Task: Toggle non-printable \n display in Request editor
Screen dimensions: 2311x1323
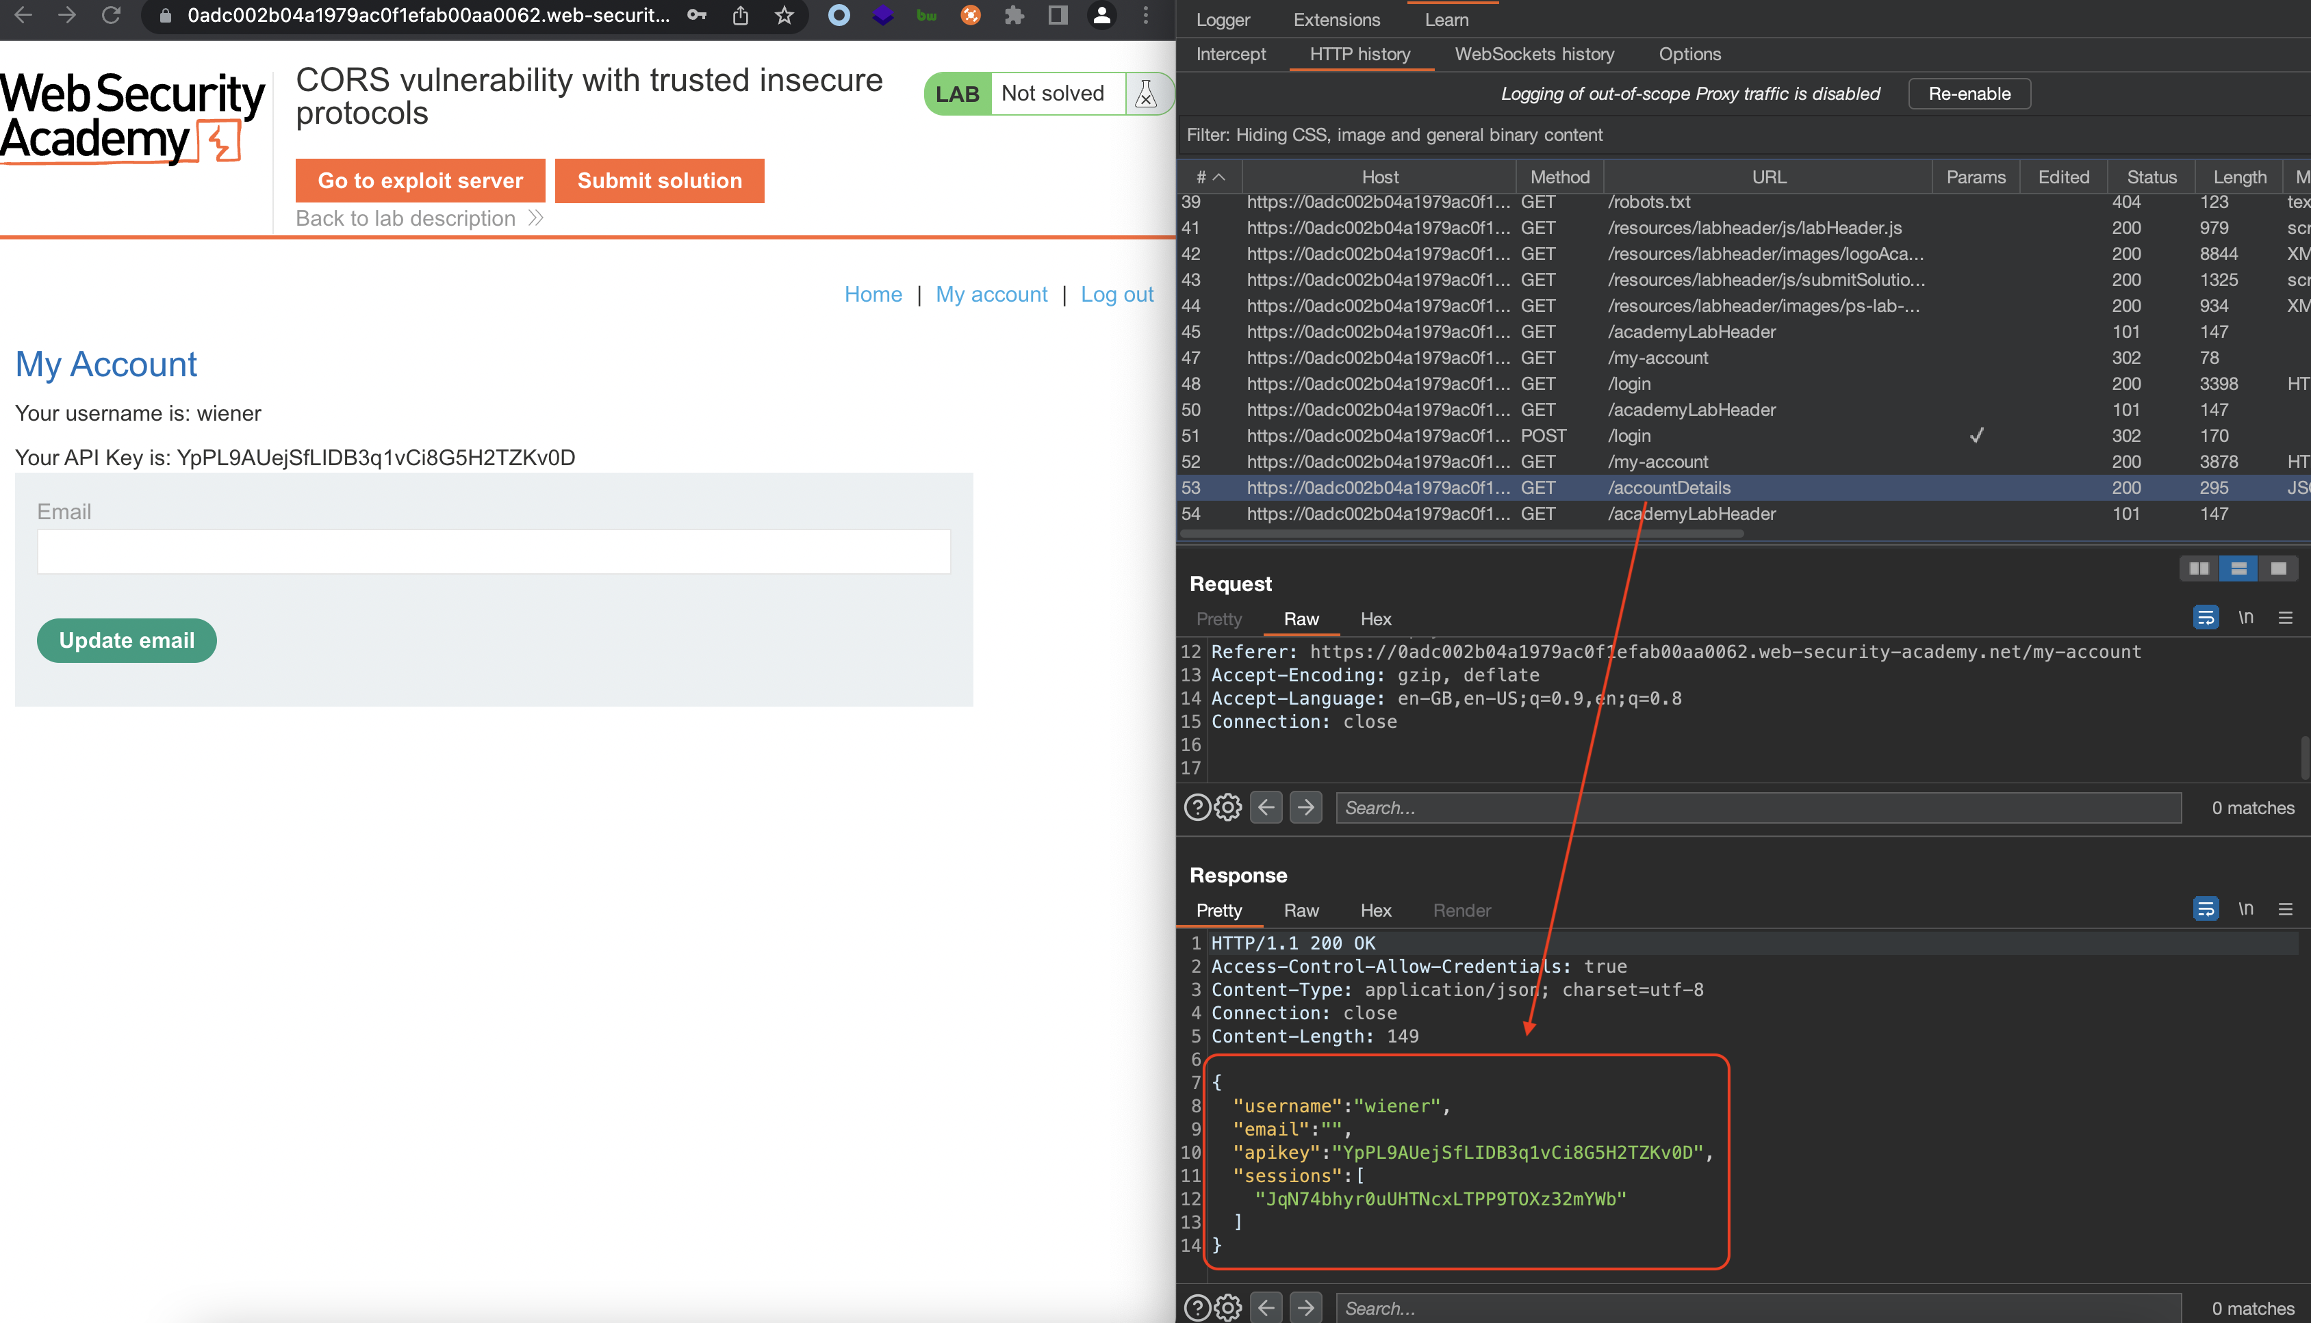Action: point(2245,618)
